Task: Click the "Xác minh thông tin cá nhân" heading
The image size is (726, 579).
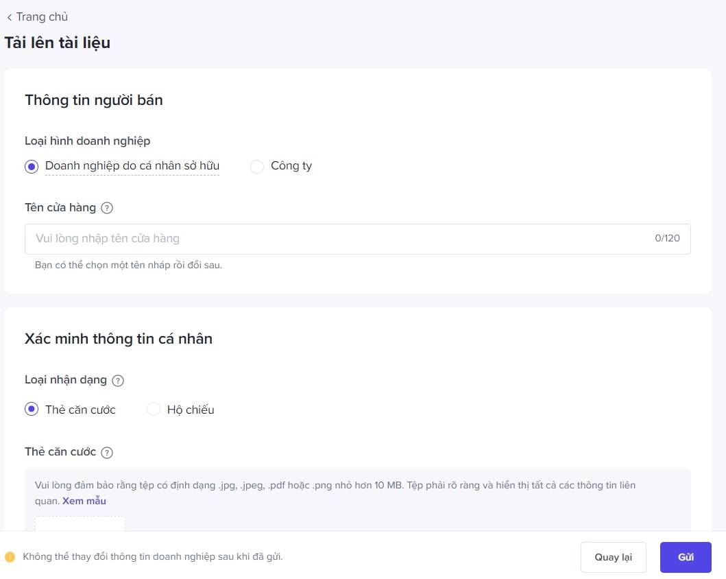Action: pyautogui.click(x=118, y=338)
